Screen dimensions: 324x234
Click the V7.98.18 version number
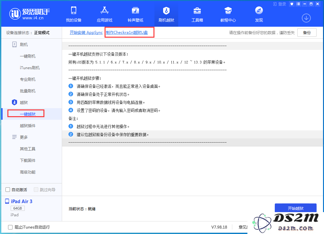[219, 227]
